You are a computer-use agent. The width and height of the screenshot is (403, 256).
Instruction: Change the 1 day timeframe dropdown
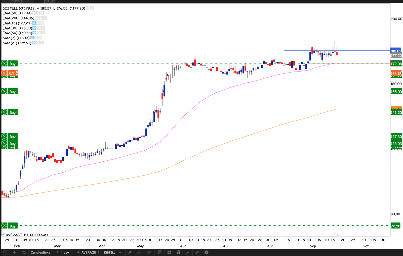click(70, 252)
